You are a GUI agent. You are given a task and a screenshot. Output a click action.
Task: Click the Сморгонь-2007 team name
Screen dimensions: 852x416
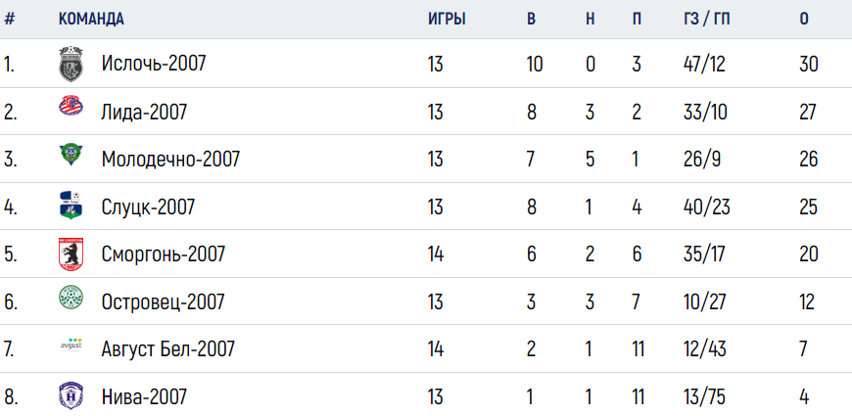[163, 254]
